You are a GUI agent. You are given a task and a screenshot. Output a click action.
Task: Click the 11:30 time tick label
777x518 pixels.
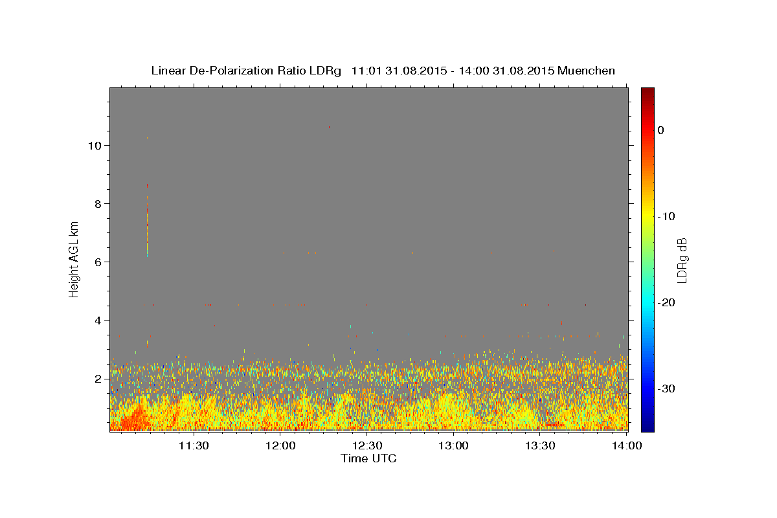194,445
